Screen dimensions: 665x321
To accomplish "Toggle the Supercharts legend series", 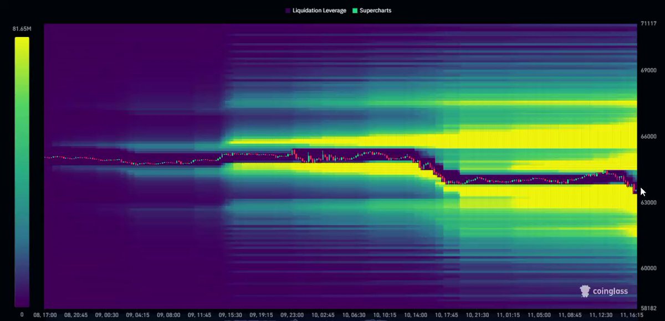I will 372,11.
